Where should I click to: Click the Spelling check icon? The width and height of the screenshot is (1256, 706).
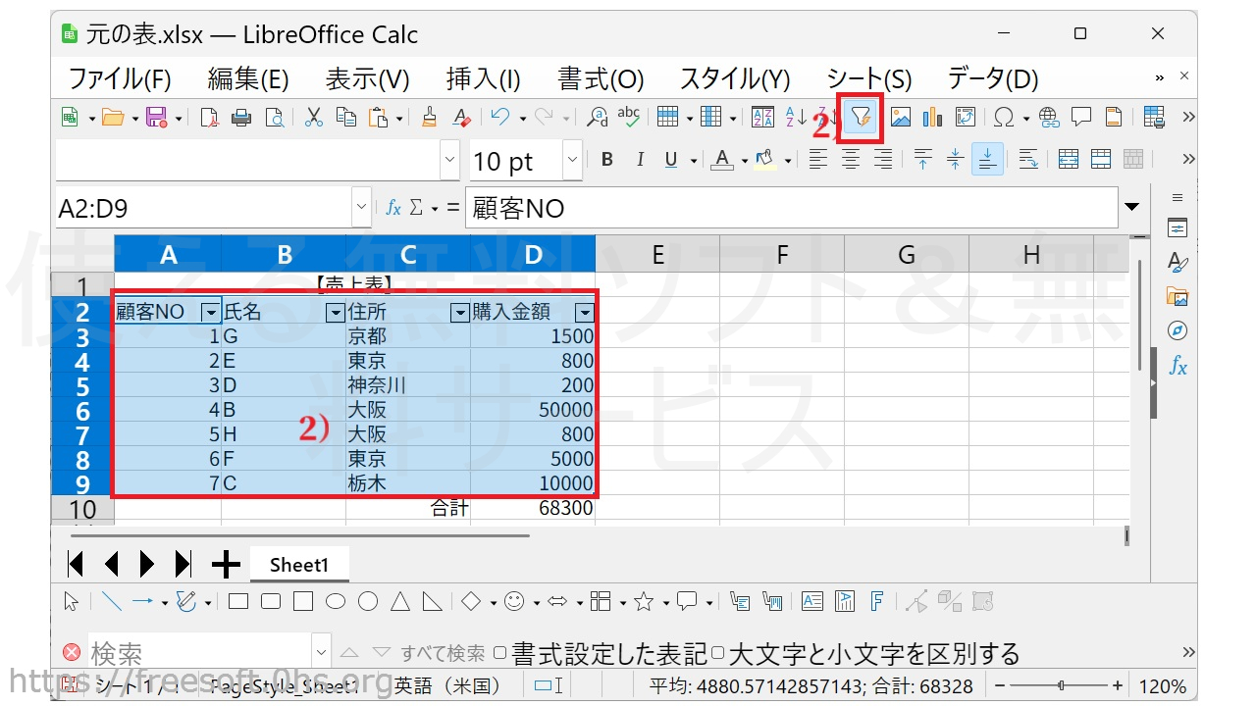coord(628,118)
